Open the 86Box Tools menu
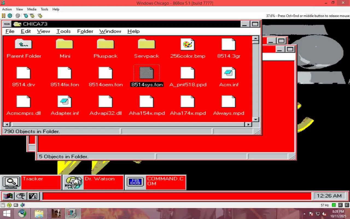The image size is (350, 219). tap(44, 9)
